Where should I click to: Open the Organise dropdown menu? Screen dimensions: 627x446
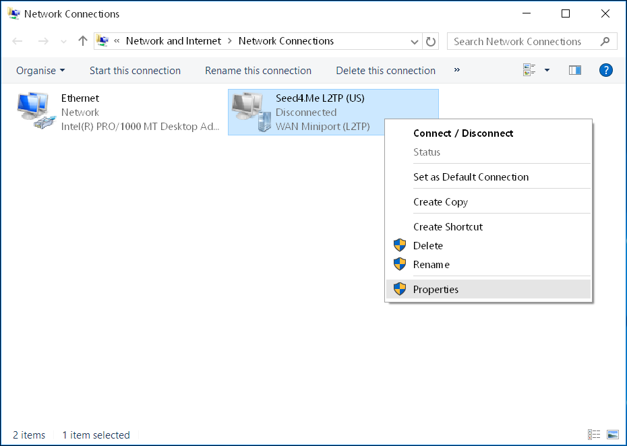[40, 70]
